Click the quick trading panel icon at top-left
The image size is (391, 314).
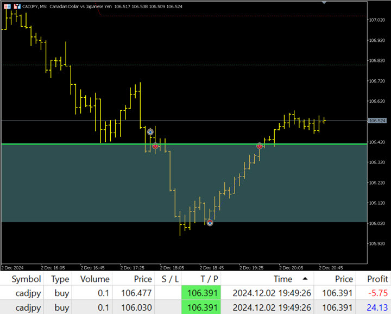pyautogui.click(x=7, y=5)
